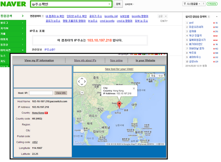Open trending keyword 베가아이언2
Viewport: 221px width, 162px height.
click(196, 44)
